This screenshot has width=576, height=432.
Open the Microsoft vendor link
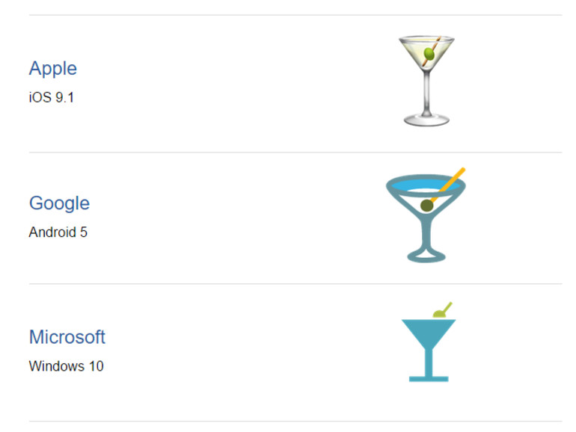click(x=67, y=336)
